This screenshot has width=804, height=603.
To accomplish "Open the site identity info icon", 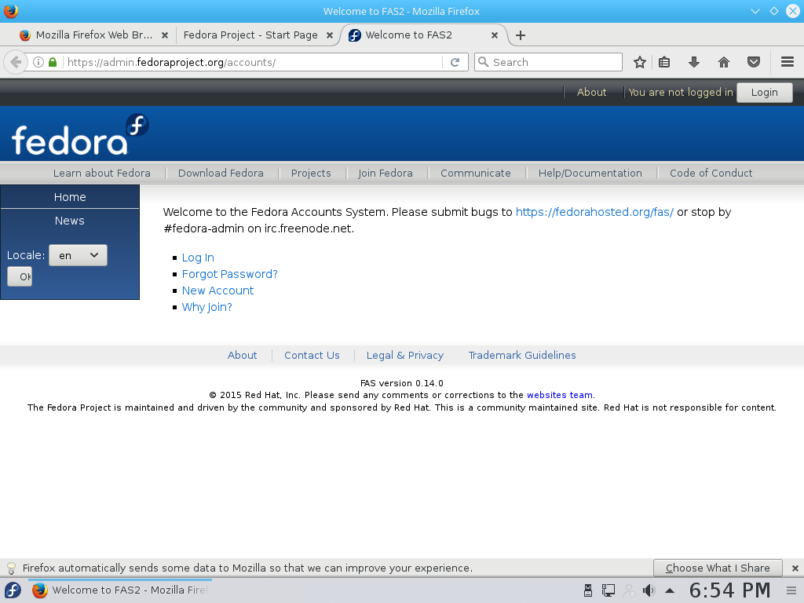I will 38,62.
